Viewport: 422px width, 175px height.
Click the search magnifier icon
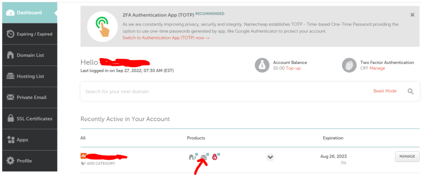[410, 91]
